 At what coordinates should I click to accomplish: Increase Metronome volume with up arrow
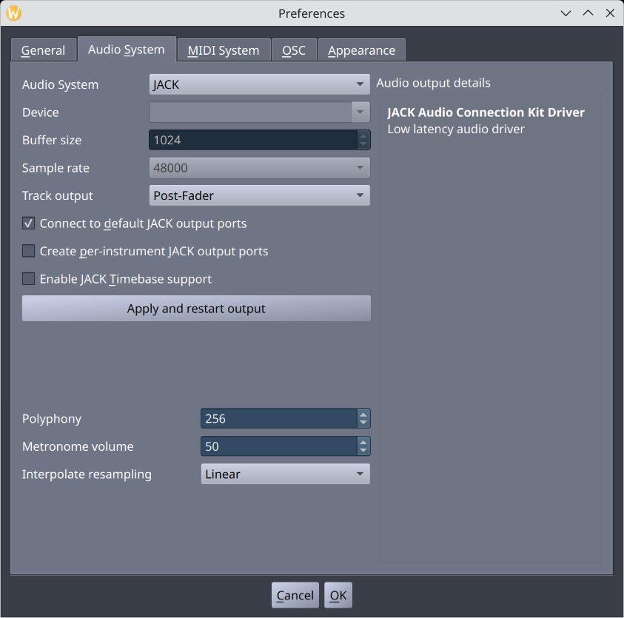click(x=363, y=442)
